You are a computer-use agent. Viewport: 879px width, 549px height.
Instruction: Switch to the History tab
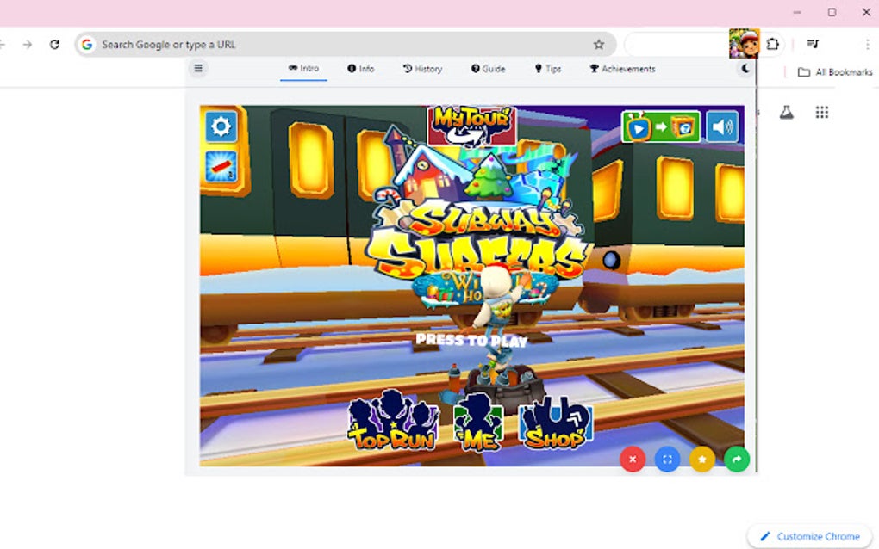click(x=422, y=69)
